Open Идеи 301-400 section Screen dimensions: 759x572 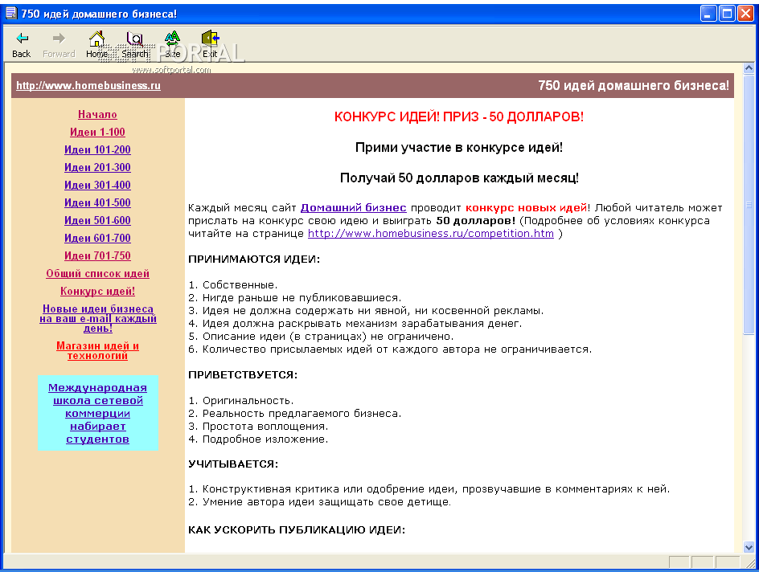(x=97, y=186)
